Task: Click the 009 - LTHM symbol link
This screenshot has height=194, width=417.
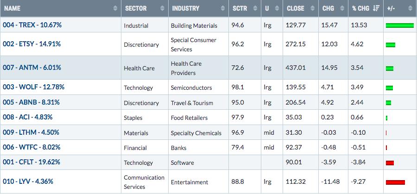Action: coord(31,132)
